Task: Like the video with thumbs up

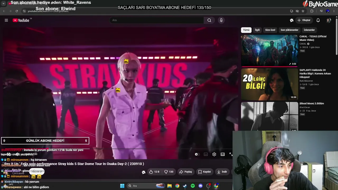Action: 154,172
